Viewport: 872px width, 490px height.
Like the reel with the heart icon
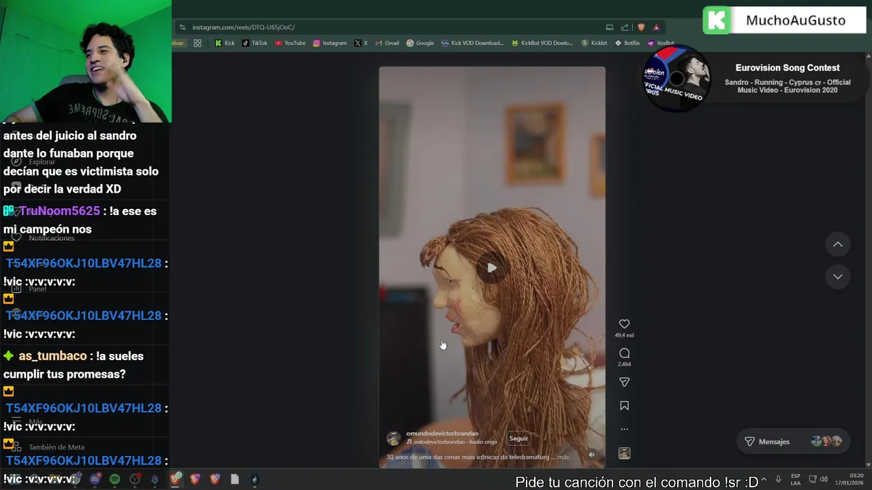(x=624, y=324)
